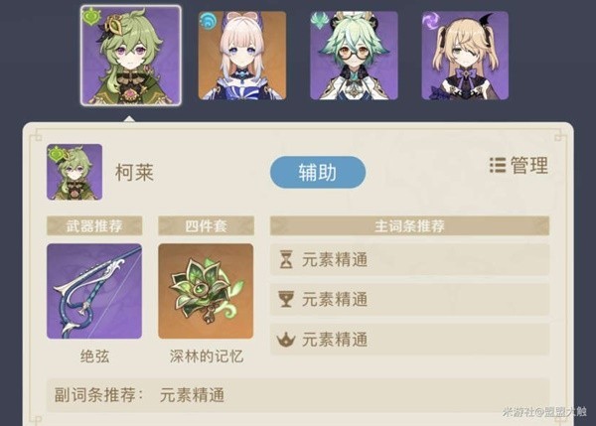596x426 pixels.
Task: Toggle the 辅助 role button
Action: tap(318, 172)
